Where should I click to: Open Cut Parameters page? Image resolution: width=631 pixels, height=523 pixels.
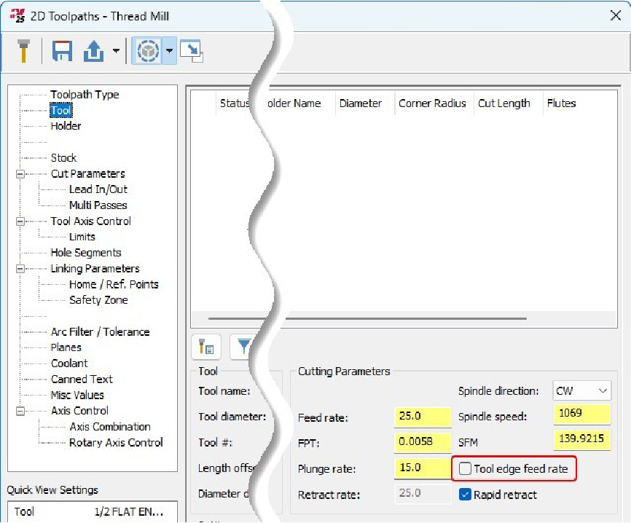click(x=87, y=174)
